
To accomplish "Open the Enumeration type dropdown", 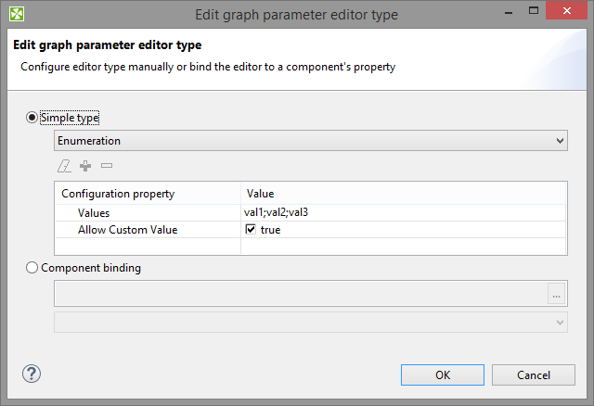I will coord(310,141).
